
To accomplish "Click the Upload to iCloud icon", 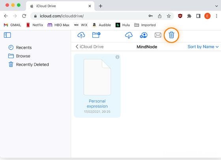I will (81, 35).
